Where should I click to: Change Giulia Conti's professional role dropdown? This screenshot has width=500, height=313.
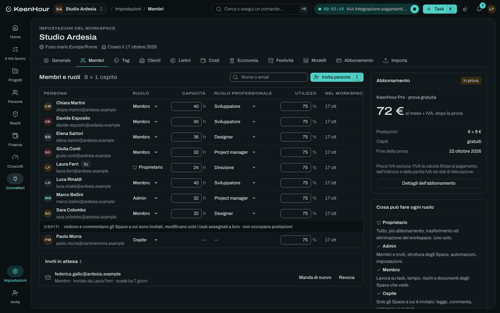click(x=235, y=152)
